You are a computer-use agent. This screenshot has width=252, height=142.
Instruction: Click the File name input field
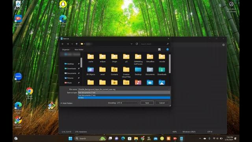click(124, 89)
